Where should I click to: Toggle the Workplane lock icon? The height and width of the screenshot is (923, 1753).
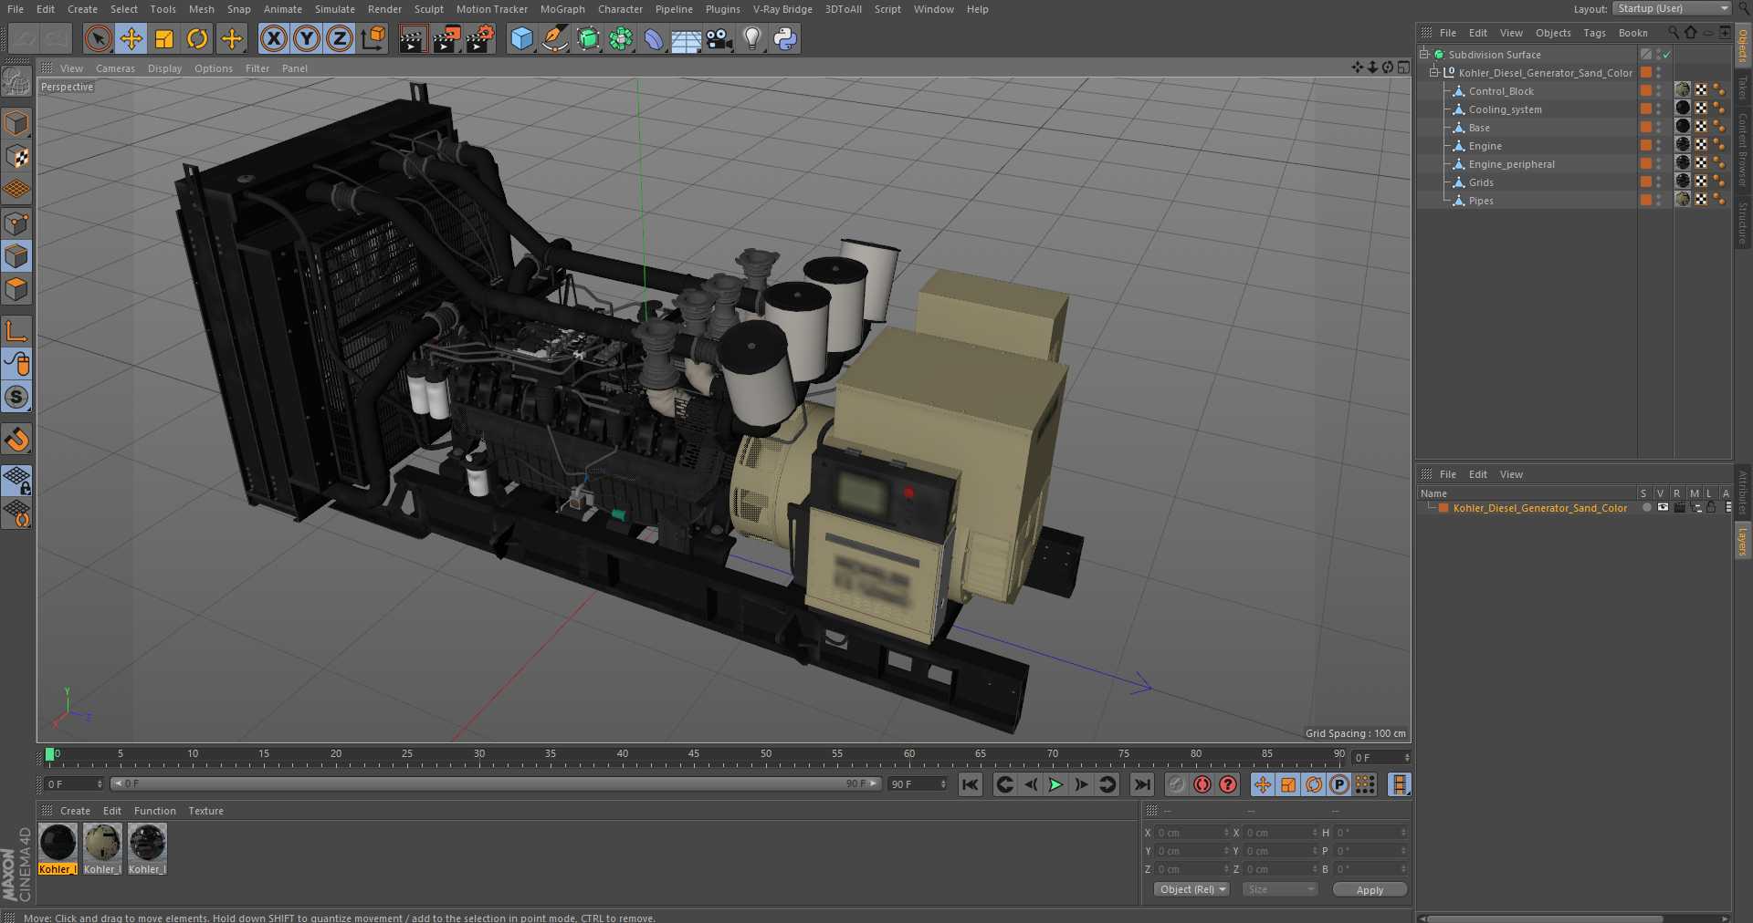tap(16, 481)
